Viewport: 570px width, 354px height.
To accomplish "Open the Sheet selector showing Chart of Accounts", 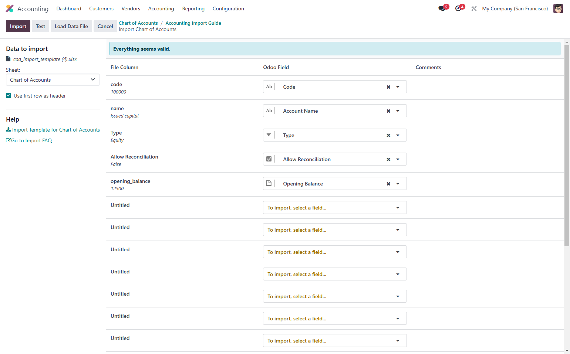I will pyautogui.click(x=53, y=80).
